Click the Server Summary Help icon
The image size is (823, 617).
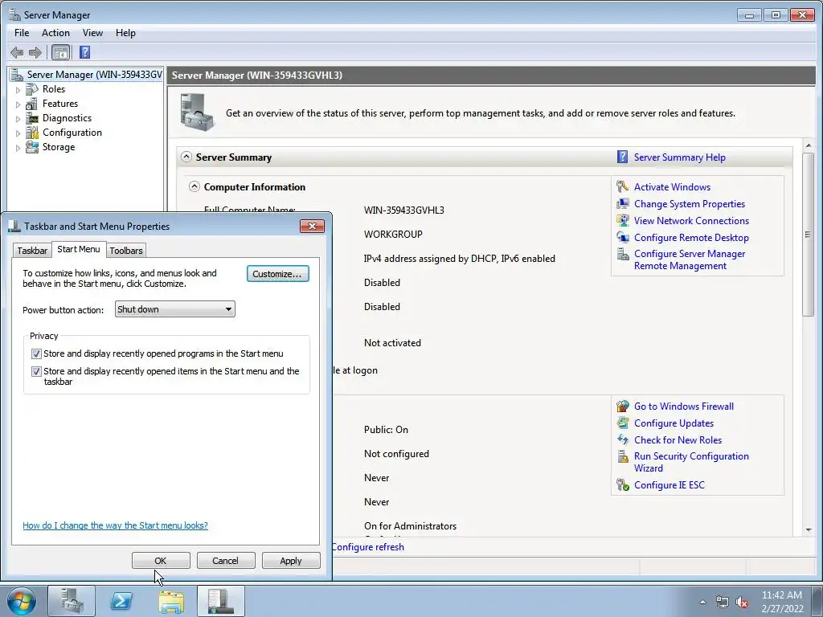click(623, 157)
